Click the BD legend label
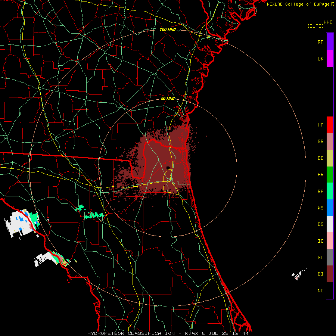The image size is (336, 336). tap(321, 158)
